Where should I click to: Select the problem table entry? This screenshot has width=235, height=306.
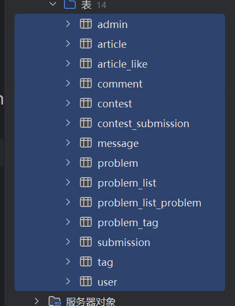(120, 162)
